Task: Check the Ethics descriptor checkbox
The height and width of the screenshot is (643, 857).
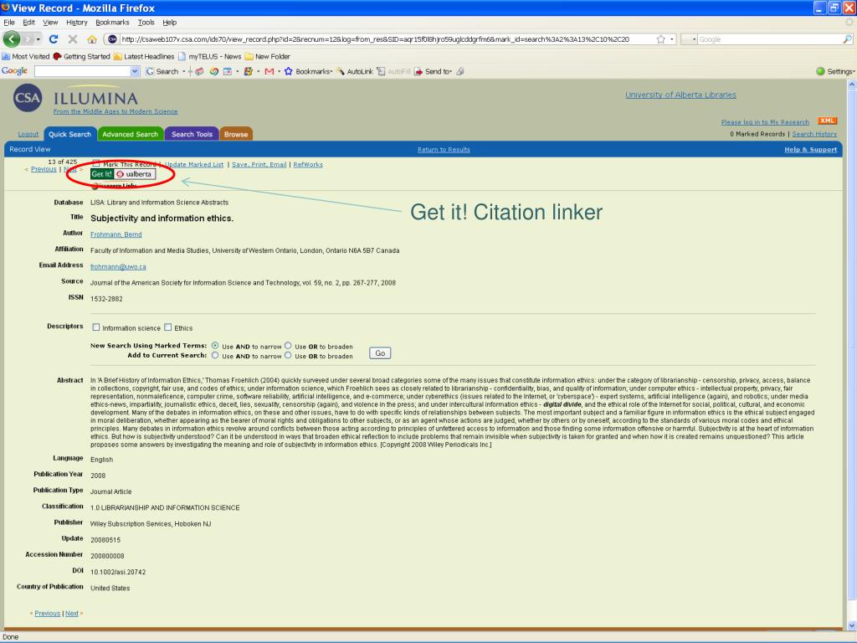Action: (167, 327)
